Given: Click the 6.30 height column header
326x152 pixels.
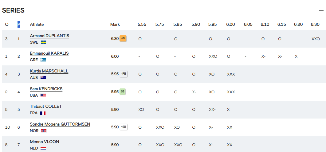Looking at the screenshot, I should 315,24.
